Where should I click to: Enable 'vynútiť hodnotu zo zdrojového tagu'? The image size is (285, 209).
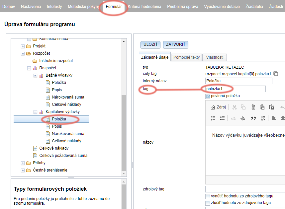tap(208, 196)
